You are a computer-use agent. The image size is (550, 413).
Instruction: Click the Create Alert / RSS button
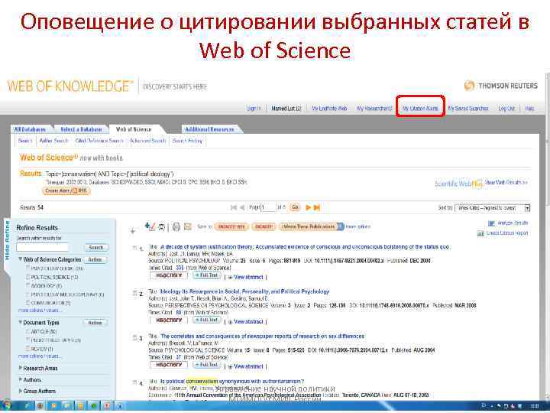click(x=66, y=190)
